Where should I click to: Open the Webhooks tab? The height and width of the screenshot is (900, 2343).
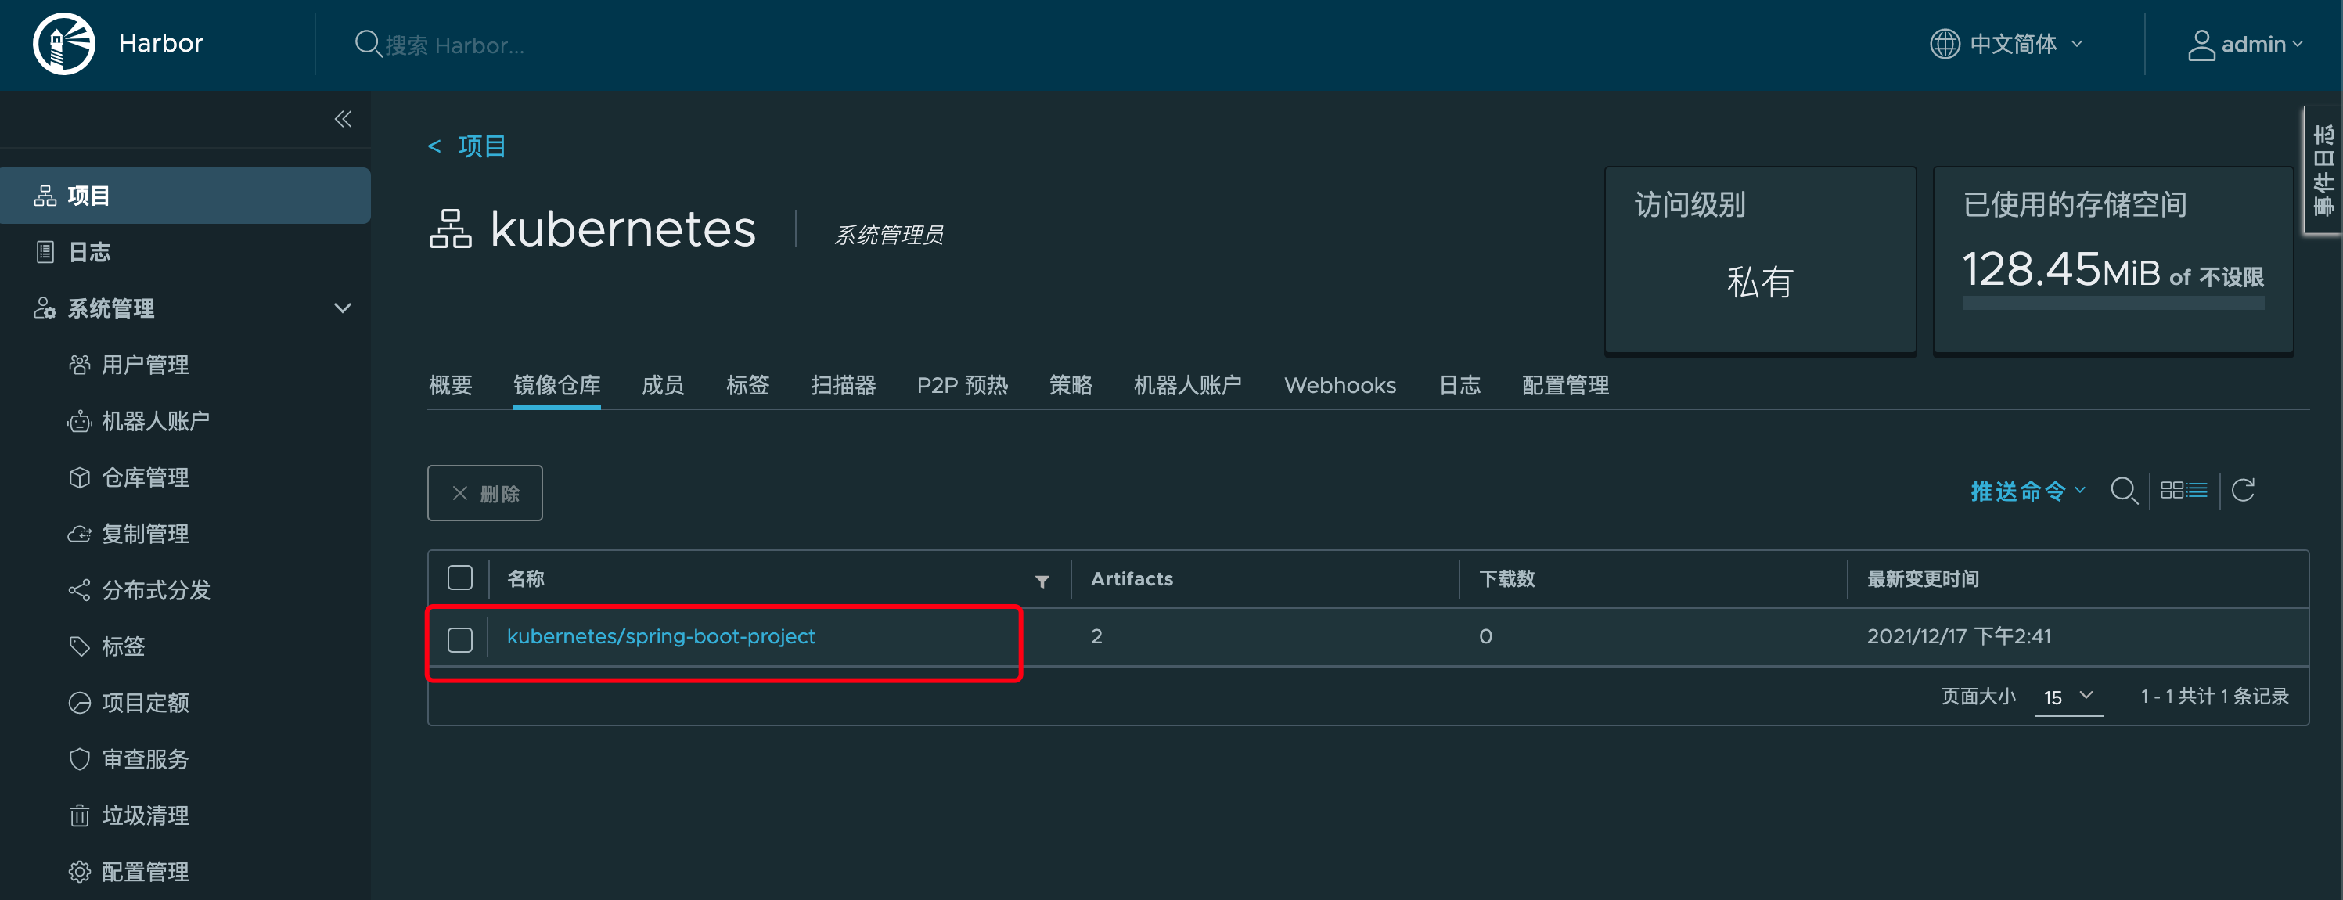[x=1340, y=385]
